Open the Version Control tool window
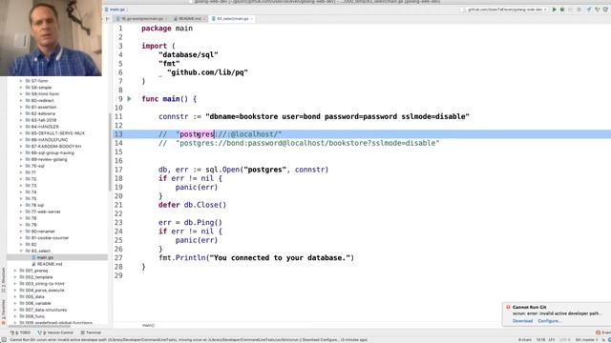611x343 pixels. point(55,333)
